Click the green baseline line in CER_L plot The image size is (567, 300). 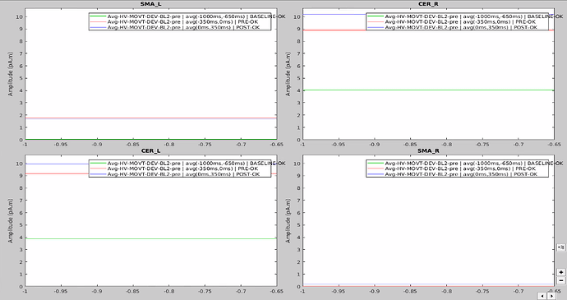151,239
